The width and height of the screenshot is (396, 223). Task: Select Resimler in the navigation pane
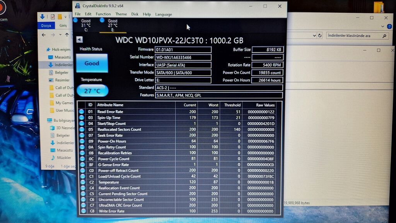pos(59,80)
